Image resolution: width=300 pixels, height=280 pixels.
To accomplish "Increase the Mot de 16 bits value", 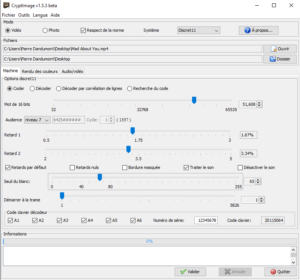I will (259, 103).
